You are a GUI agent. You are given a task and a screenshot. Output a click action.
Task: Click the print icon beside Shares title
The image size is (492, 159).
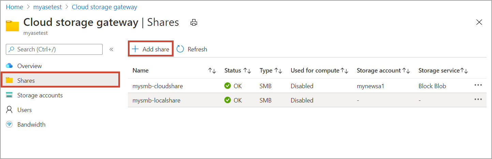click(194, 22)
